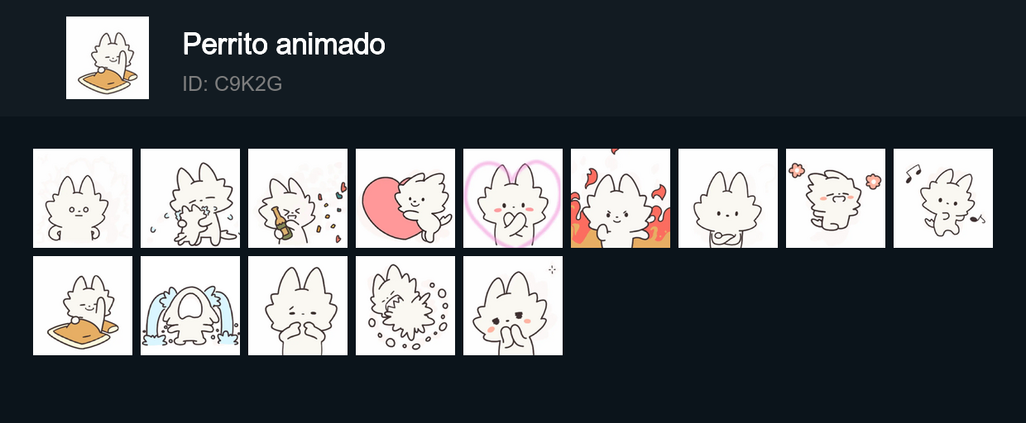Select the arms-crossed dog sticker
This screenshot has height=423, width=1026.
[728, 198]
